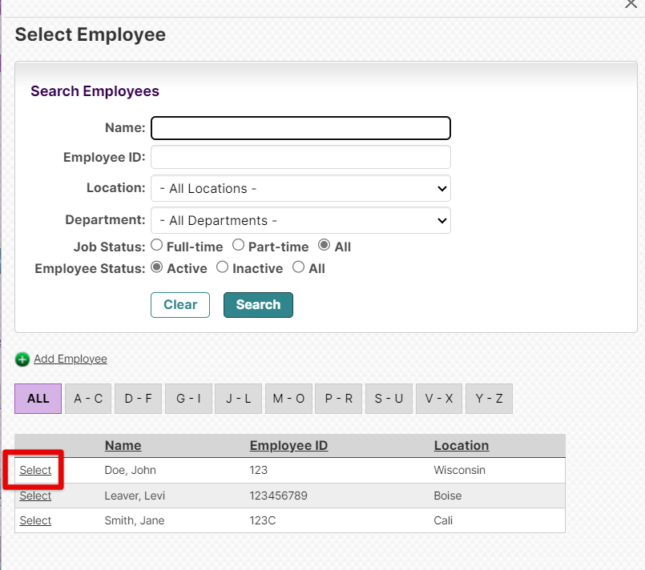
Task: Switch to the S - U letter filter
Action: [389, 399]
